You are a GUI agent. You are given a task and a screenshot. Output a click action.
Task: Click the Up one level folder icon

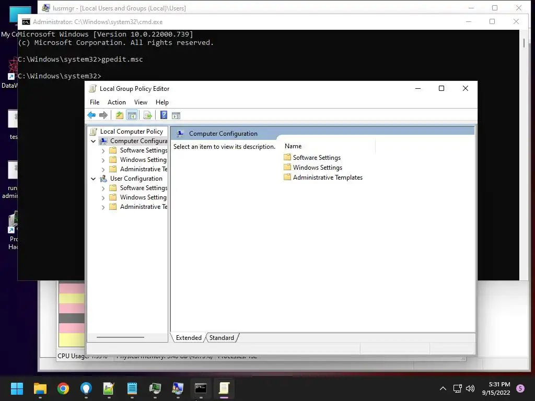pyautogui.click(x=120, y=115)
